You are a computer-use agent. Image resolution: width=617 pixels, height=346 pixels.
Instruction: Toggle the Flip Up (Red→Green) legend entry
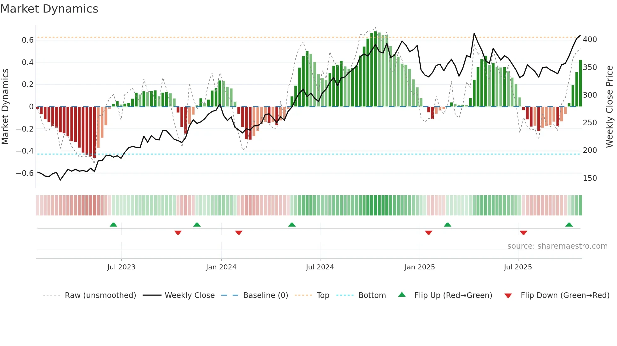(445, 295)
